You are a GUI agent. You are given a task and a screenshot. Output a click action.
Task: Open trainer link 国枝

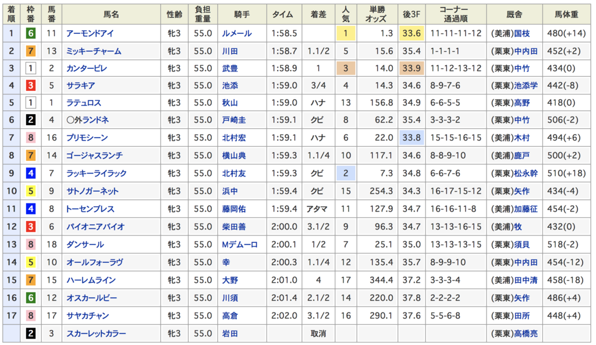522,34
